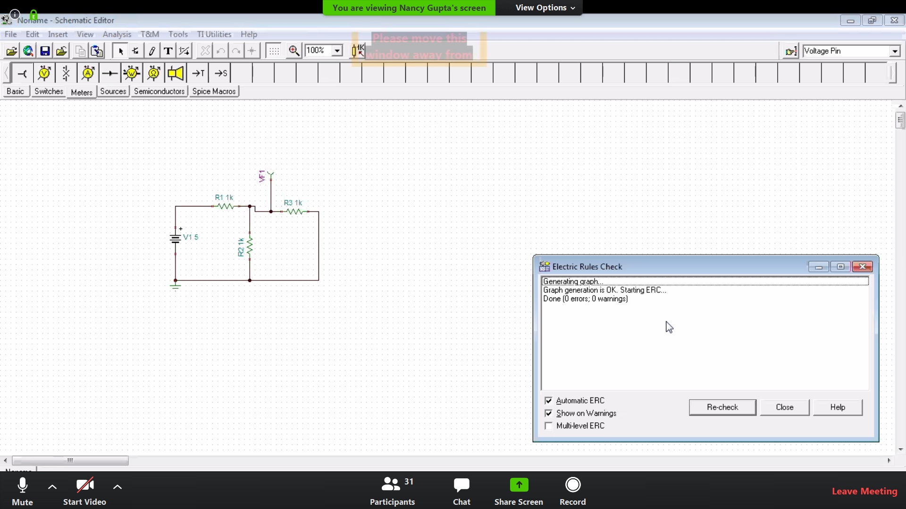Open the Help menu
Screen dimensions: 906x509
point(249,34)
